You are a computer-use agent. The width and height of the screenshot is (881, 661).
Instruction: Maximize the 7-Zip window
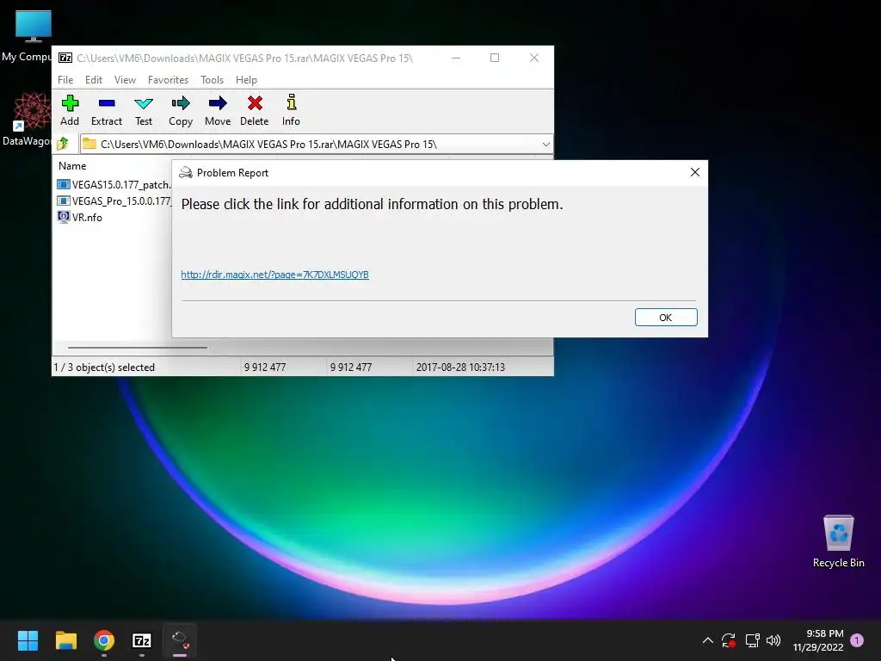[495, 58]
